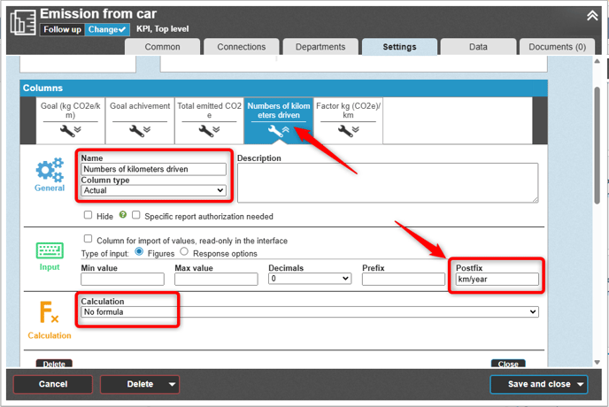Viewport: 609px width, 407px height.
Task: Click the KPI chart icon in header
Action: pos(21,22)
